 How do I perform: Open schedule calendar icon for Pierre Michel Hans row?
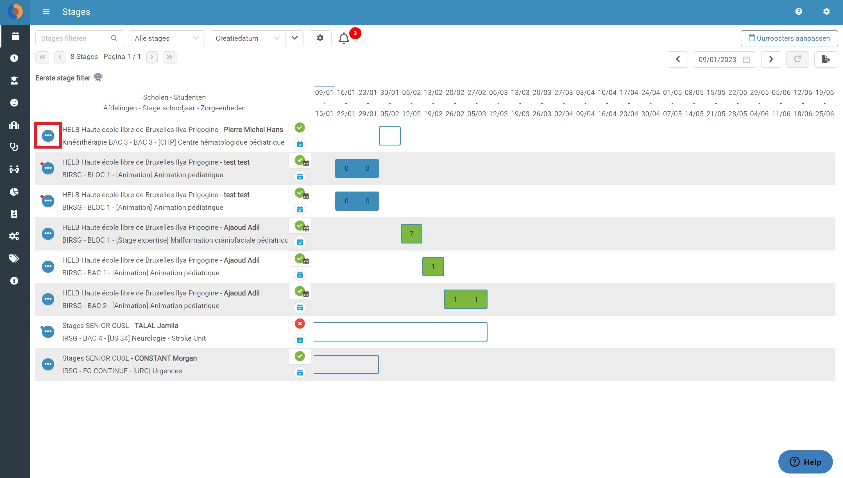(x=300, y=144)
